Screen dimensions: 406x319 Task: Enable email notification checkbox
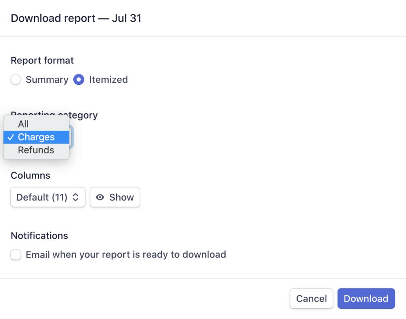point(16,254)
